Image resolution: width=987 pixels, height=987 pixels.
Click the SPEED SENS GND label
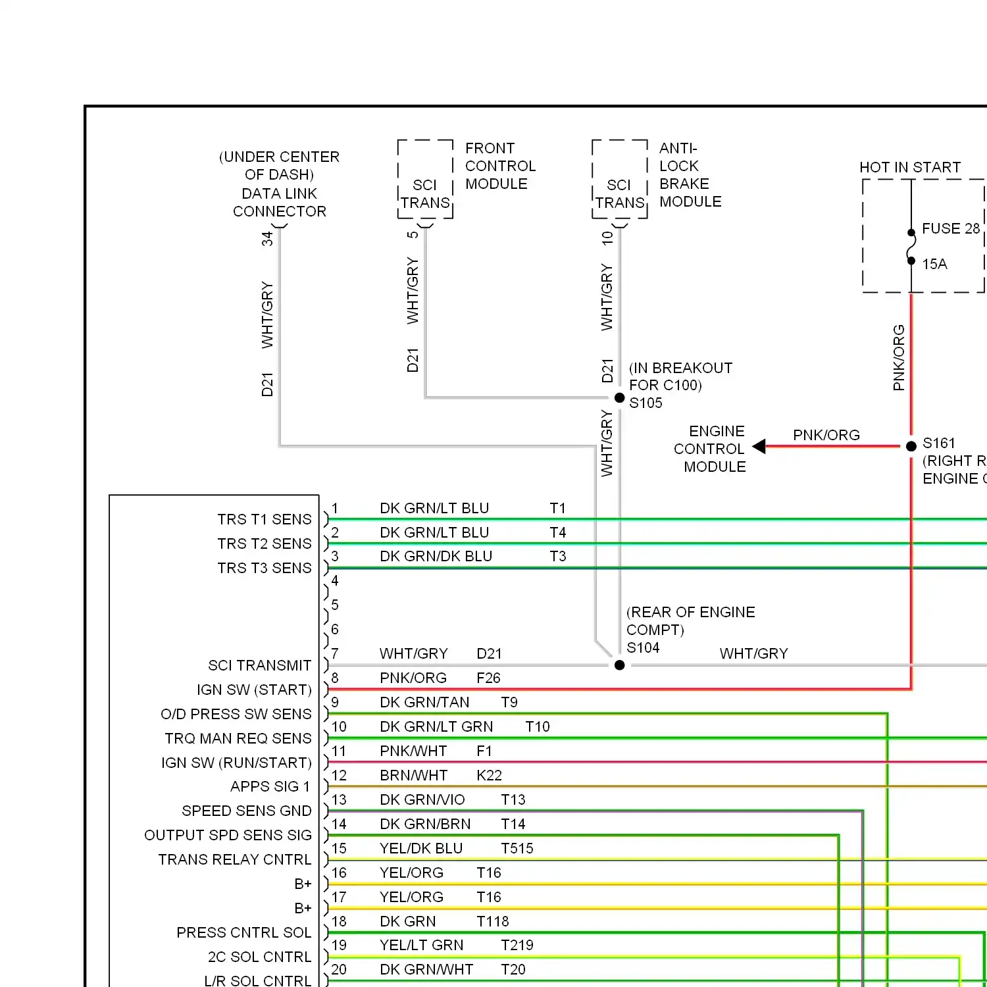pos(247,811)
